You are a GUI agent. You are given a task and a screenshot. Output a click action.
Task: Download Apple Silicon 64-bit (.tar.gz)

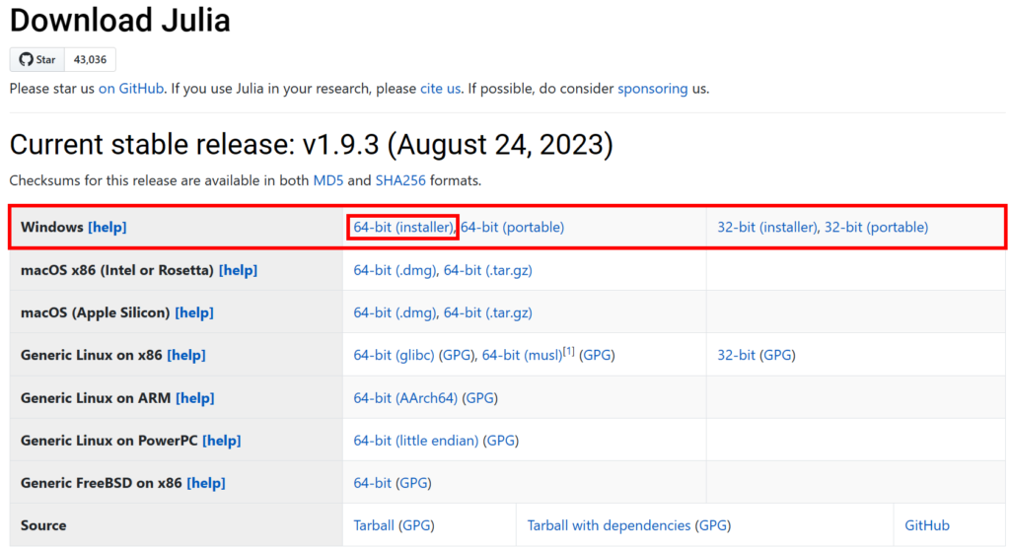(x=487, y=312)
